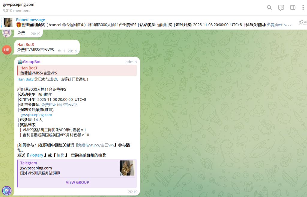Start a voice chat via the speech-bubble icon
The width and height of the screenshot is (307, 197).
coord(281,7)
